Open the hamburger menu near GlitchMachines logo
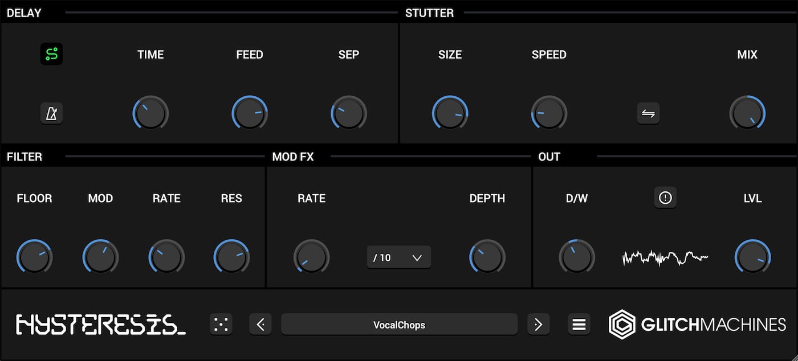This screenshot has width=798, height=361. click(x=579, y=324)
